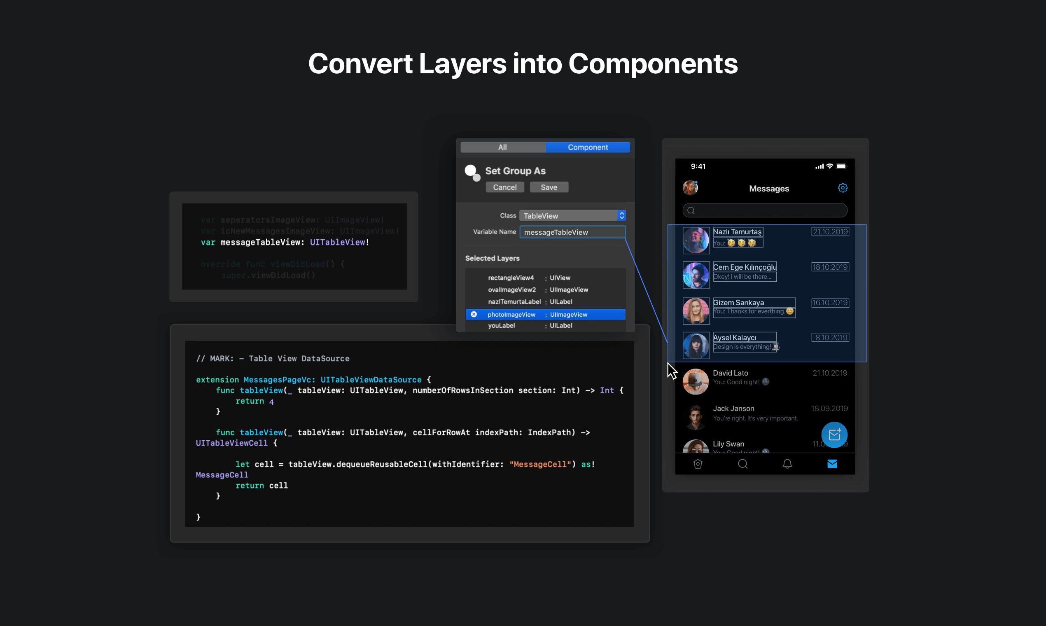1046x626 pixels.
Task: Click the 8.10.2019 date label
Action: 830,337
